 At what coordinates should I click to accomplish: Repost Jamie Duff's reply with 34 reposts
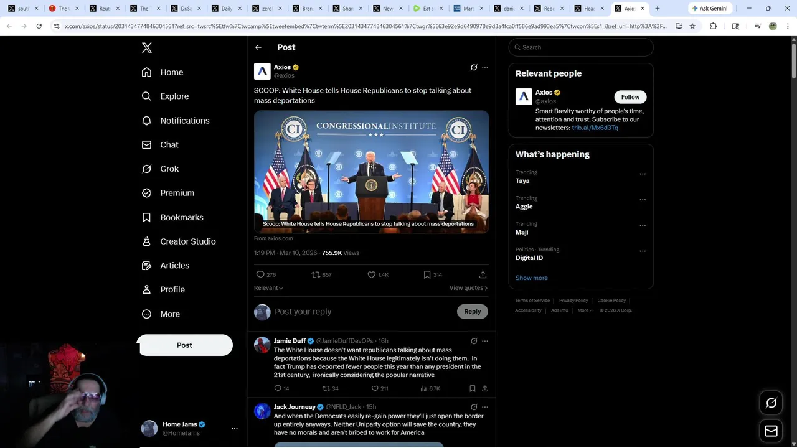click(326, 388)
